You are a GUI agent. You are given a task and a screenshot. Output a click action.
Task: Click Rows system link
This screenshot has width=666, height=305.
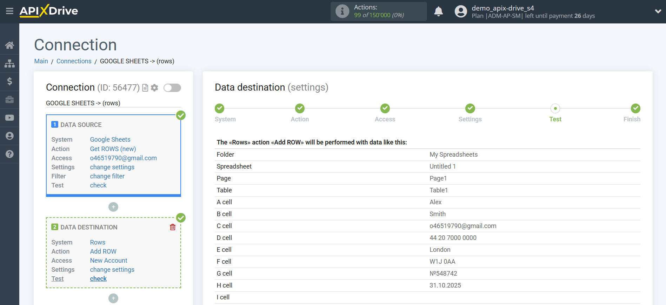(x=98, y=242)
